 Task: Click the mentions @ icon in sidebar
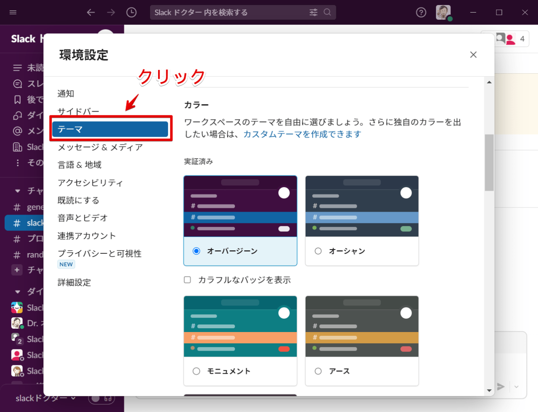17,131
